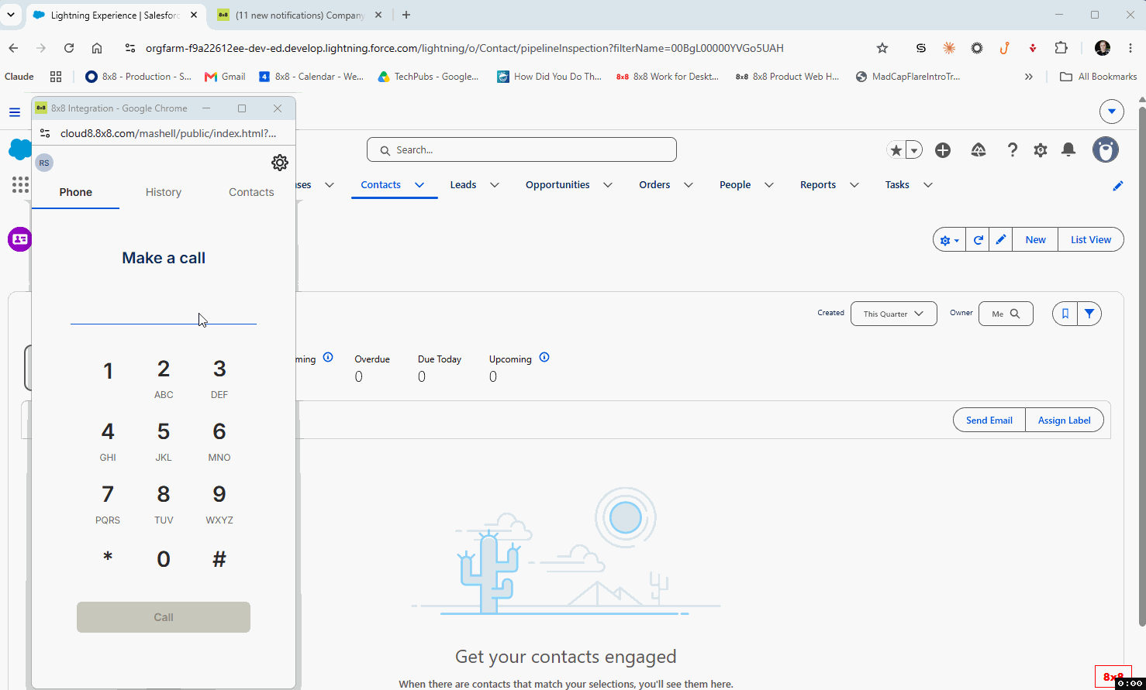The width and height of the screenshot is (1146, 690).
Task: Click the greyed-out Call button
Action: (164, 617)
